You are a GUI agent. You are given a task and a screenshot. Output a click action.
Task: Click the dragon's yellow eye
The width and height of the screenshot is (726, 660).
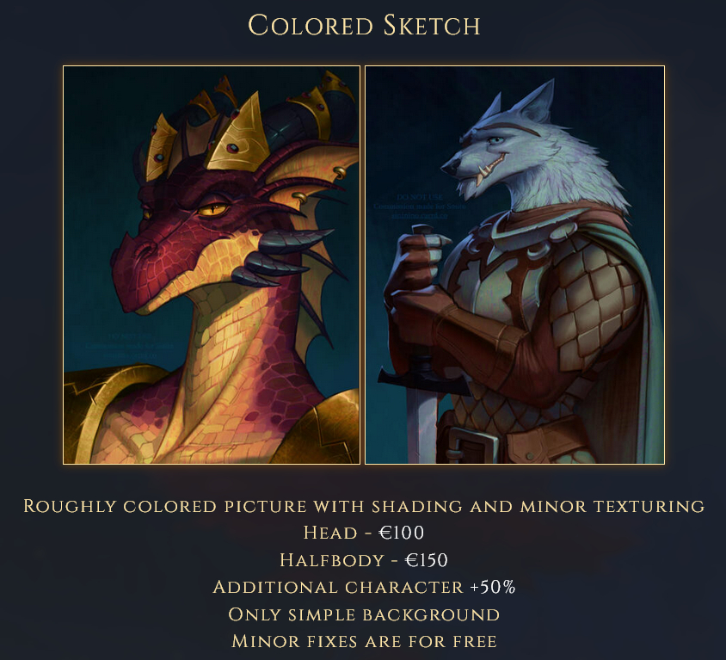[213, 209]
